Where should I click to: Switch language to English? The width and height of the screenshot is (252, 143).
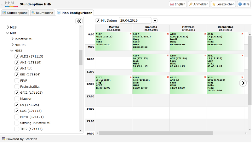[x=178, y=4]
